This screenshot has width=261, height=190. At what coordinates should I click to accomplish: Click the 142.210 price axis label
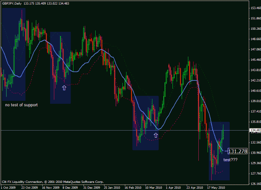[x=256, y=80]
